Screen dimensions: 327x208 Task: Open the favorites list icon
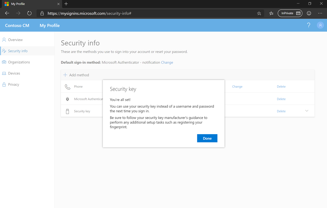(271, 13)
